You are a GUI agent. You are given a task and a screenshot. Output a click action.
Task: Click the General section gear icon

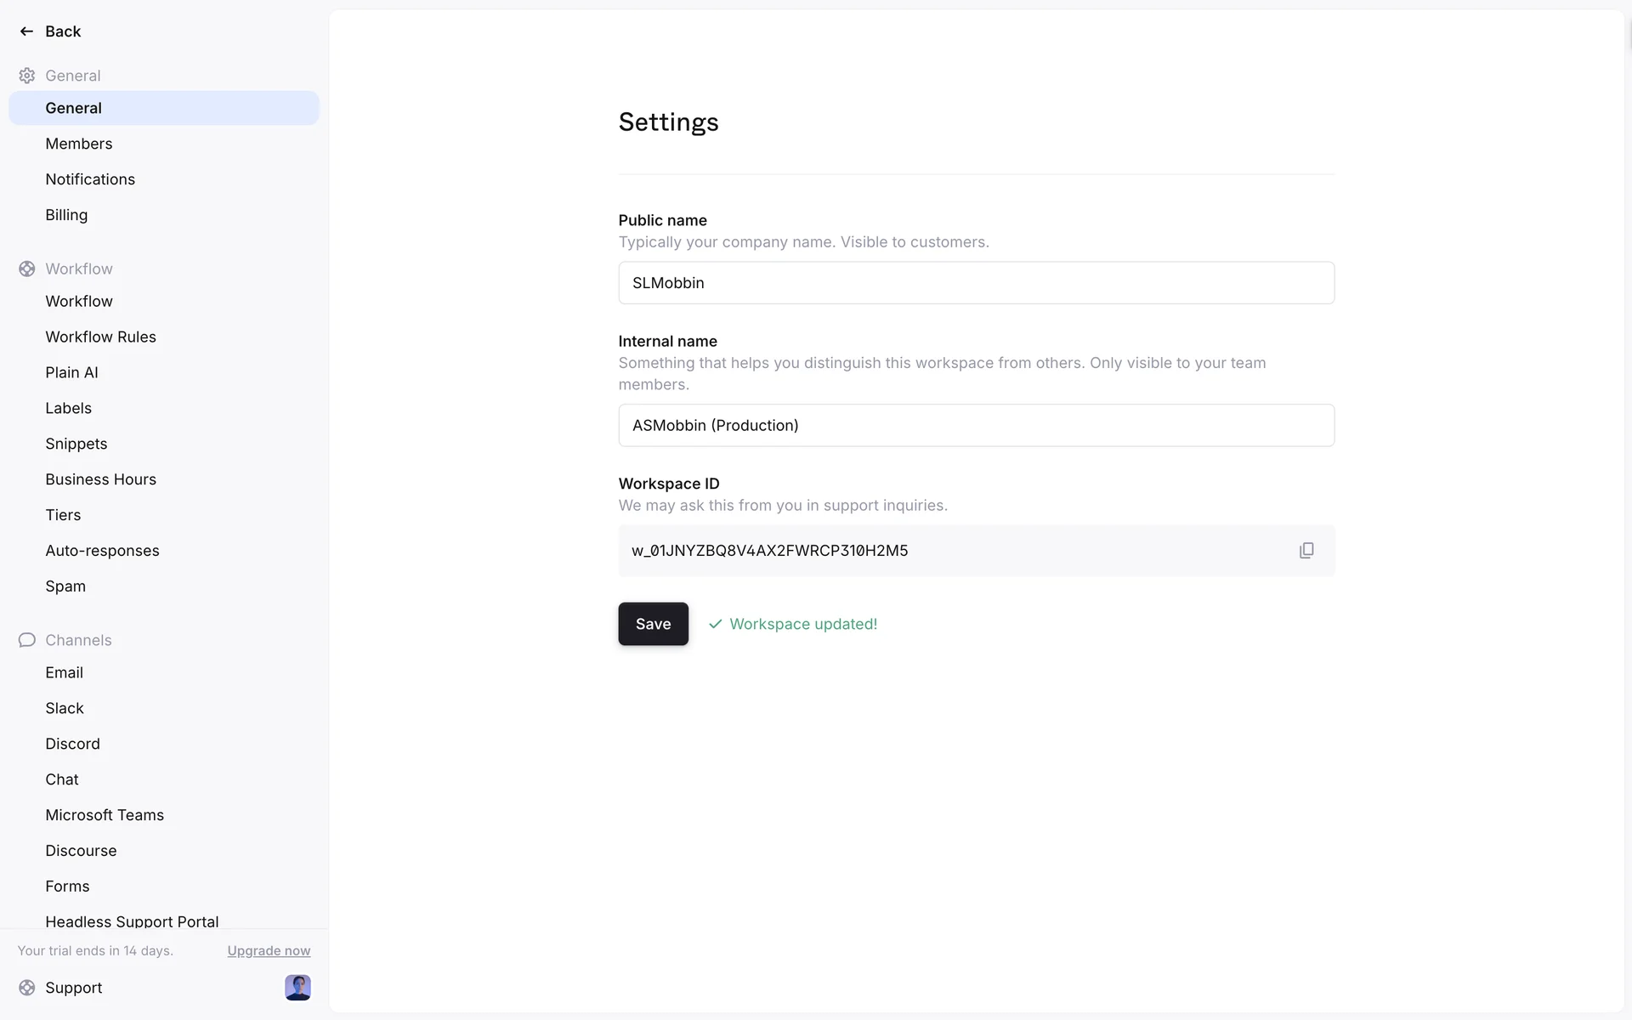tap(26, 76)
